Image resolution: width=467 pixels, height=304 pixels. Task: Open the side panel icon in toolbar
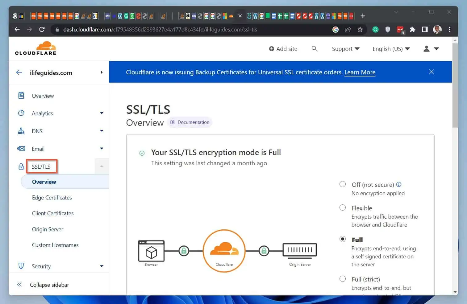(425, 30)
